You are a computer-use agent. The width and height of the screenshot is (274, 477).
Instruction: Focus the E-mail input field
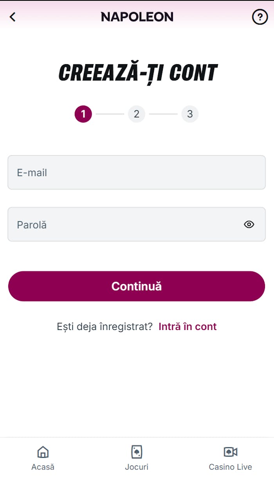coord(137,172)
